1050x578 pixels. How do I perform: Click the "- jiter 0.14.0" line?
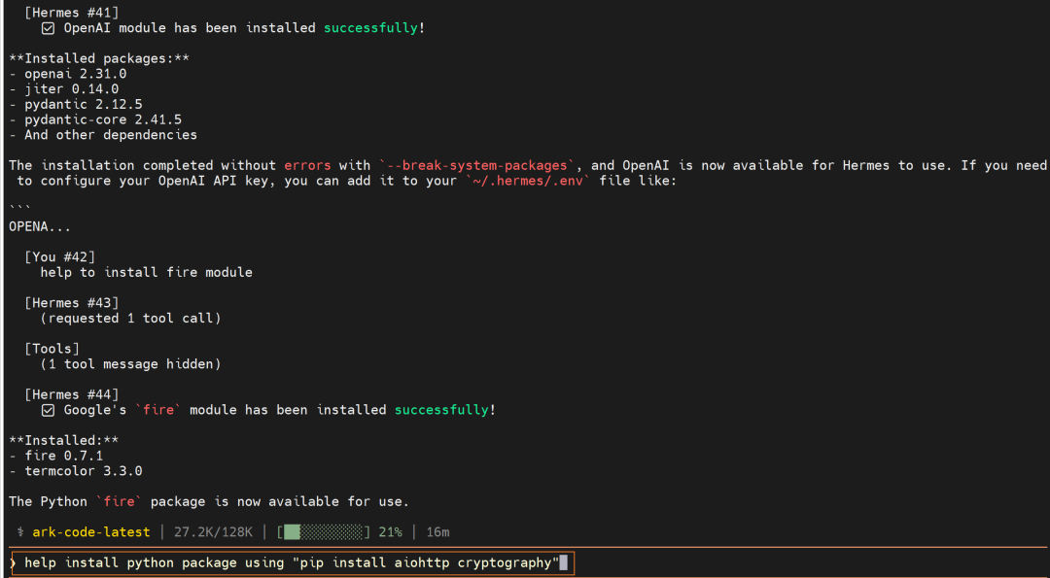(63, 89)
